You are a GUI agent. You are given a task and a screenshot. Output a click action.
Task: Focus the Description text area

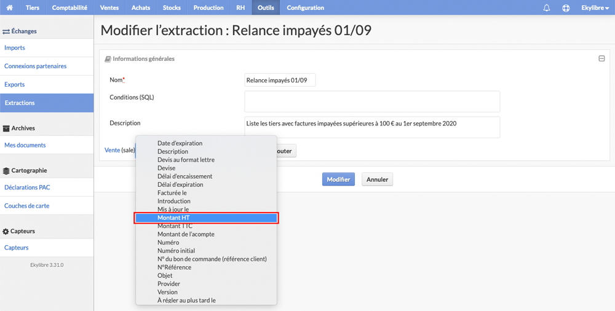point(372,127)
